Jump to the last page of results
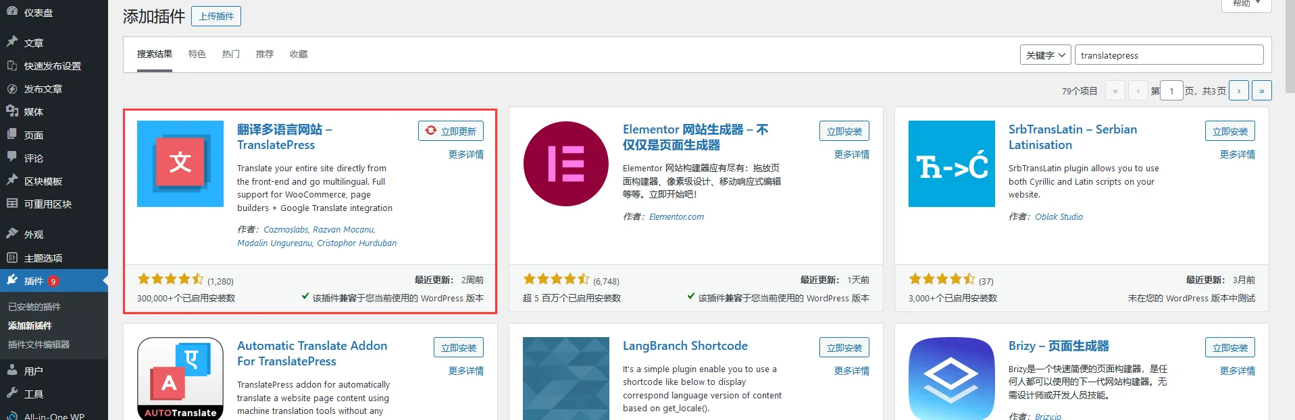 (x=1261, y=91)
